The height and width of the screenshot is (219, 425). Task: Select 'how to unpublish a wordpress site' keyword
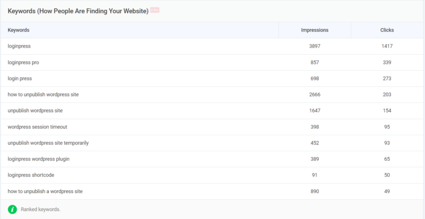[45, 191]
